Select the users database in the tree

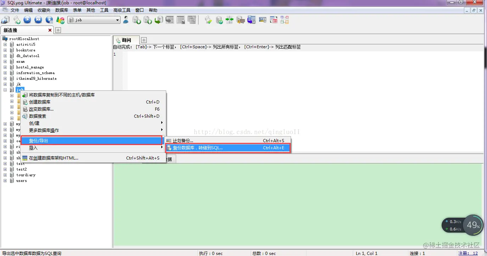pyautogui.click(x=21, y=180)
